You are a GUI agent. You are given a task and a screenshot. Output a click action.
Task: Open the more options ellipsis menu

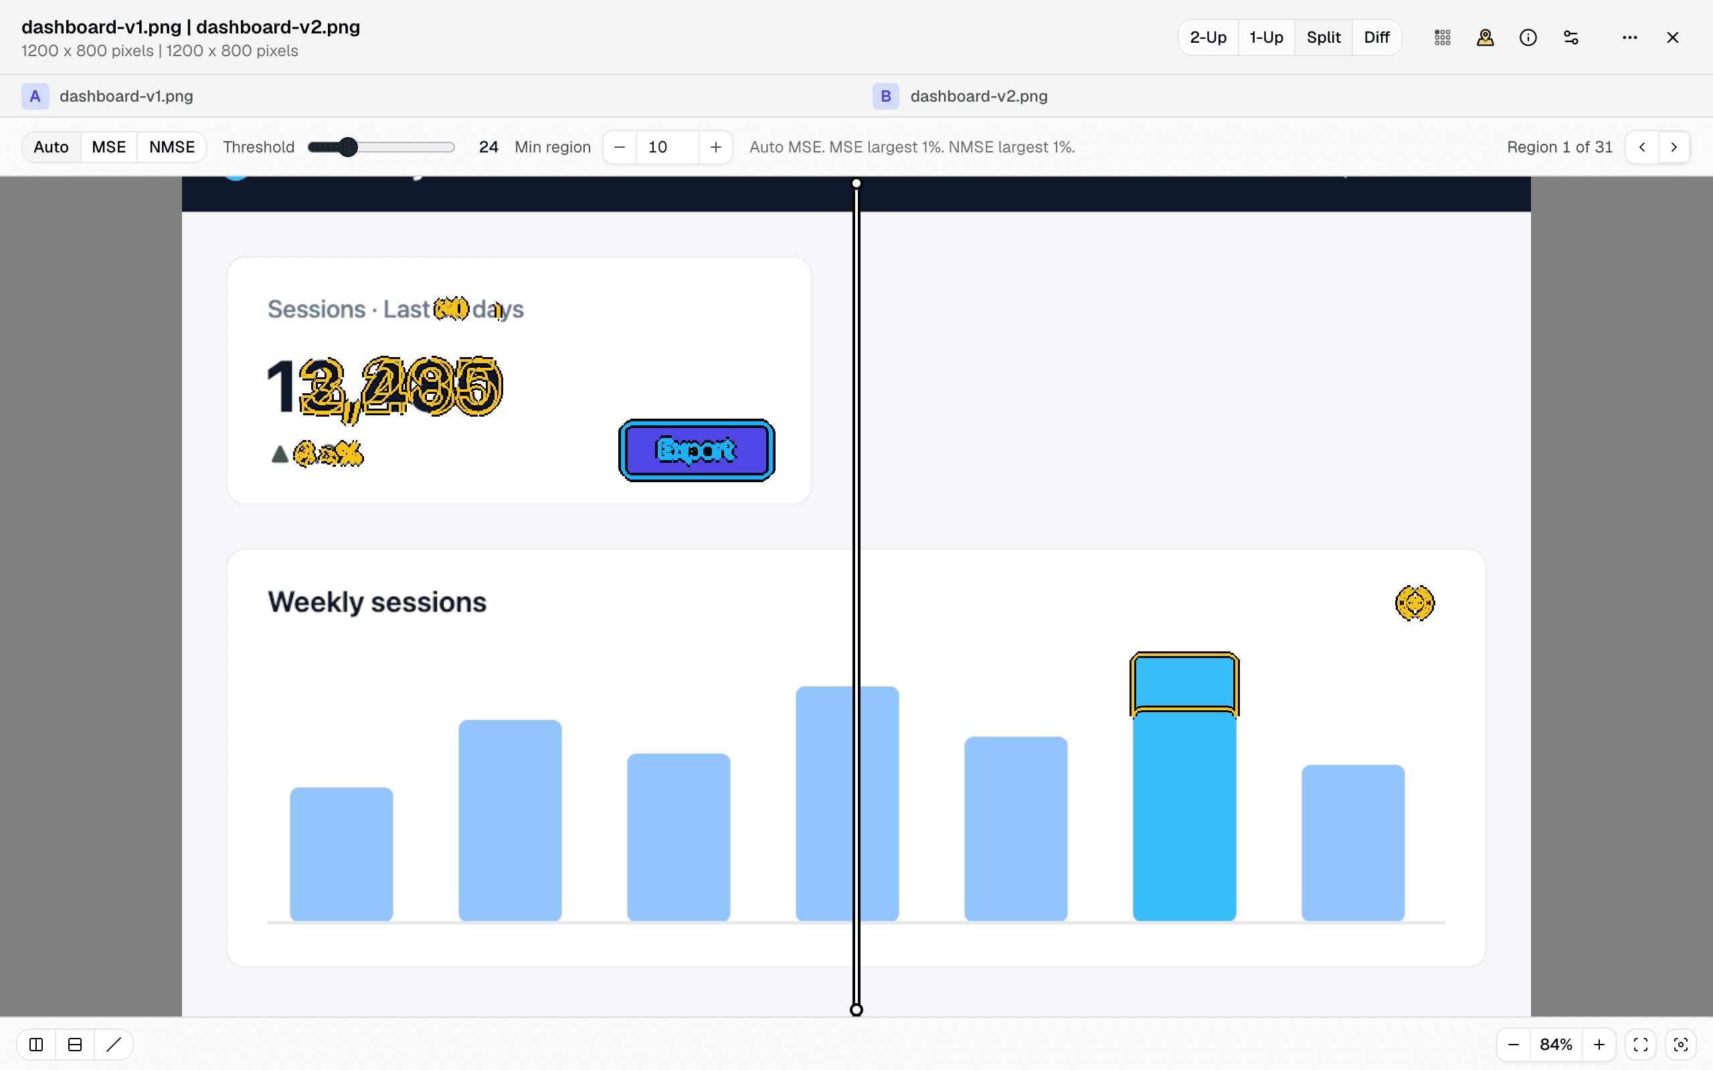pyautogui.click(x=1629, y=37)
